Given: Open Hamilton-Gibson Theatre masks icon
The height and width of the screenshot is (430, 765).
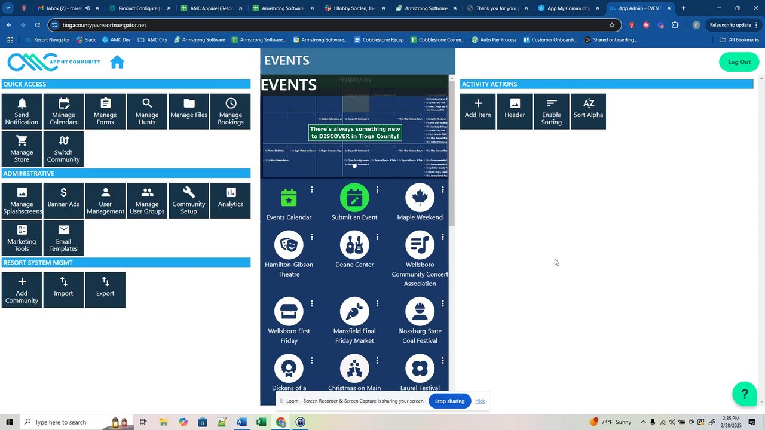Looking at the screenshot, I should coord(289,245).
